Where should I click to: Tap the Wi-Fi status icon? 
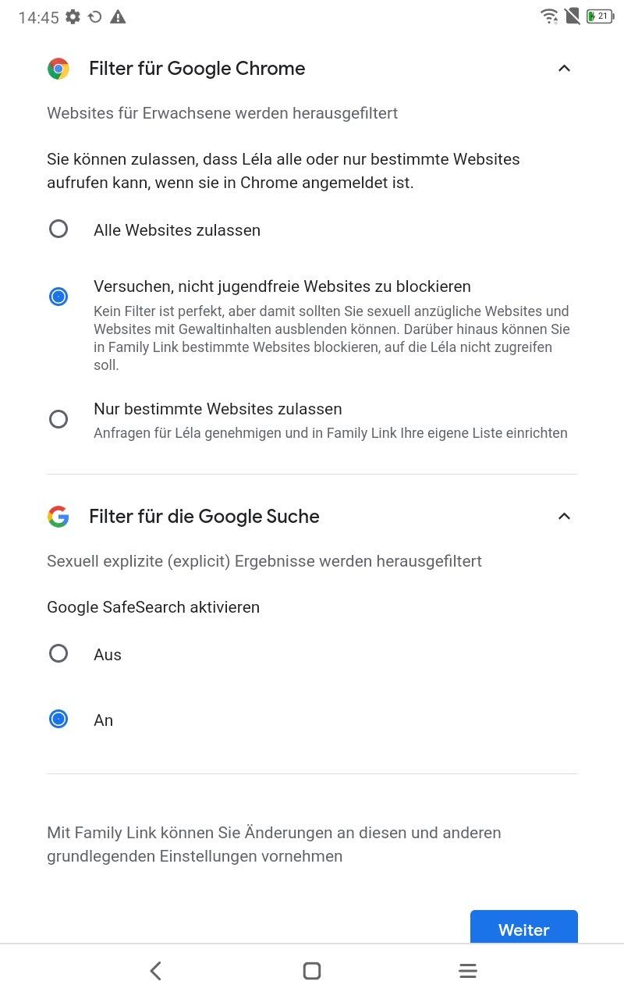pyautogui.click(x=549, y=16)
